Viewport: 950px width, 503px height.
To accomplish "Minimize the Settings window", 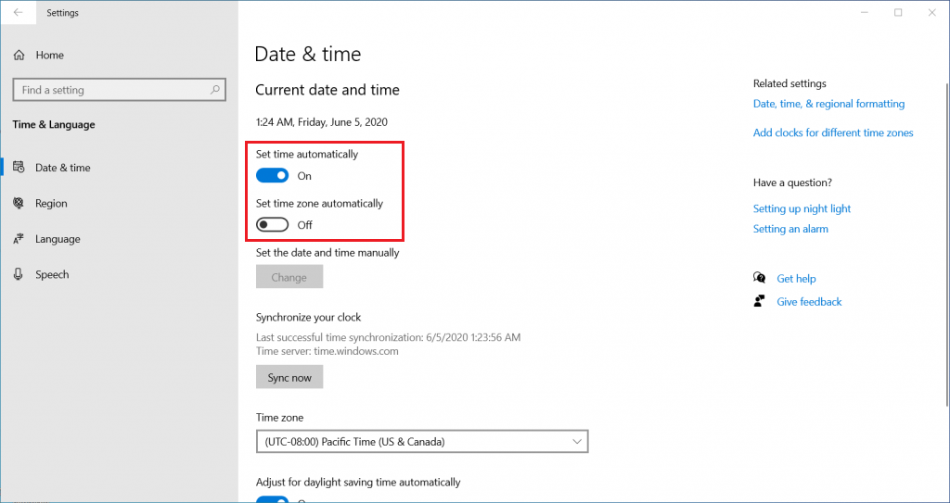I will point(863,13).
